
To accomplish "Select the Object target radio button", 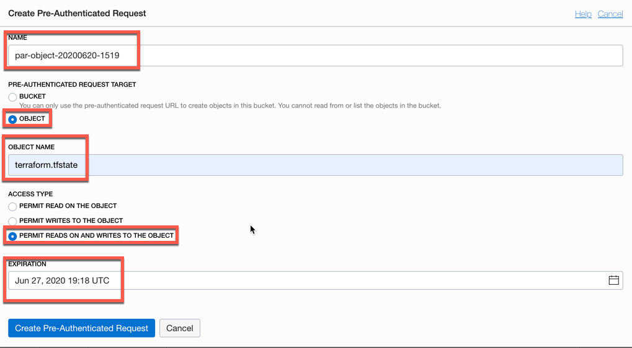I will point(12,119).
